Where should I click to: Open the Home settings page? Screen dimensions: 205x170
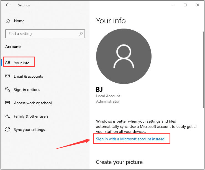pyautogui.click(x=19, y=21)
